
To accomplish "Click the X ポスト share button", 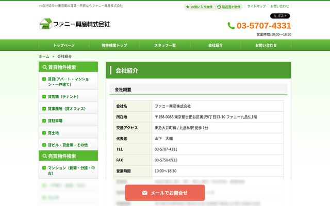I will click(280, 16).
